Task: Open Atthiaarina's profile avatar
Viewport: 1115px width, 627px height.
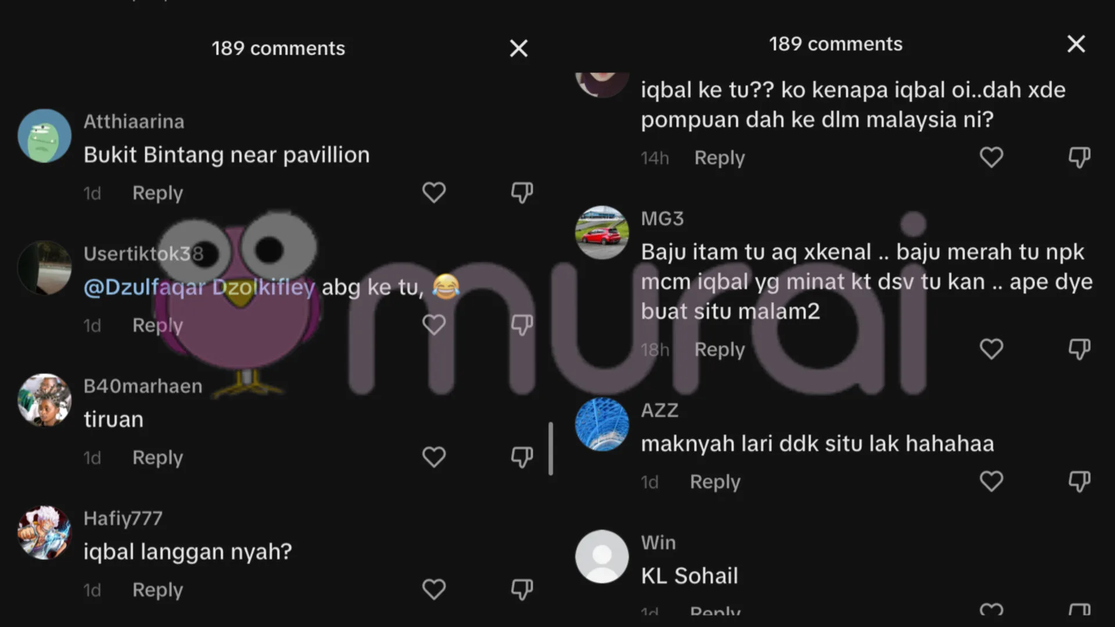Action: (x=45, y=136)
